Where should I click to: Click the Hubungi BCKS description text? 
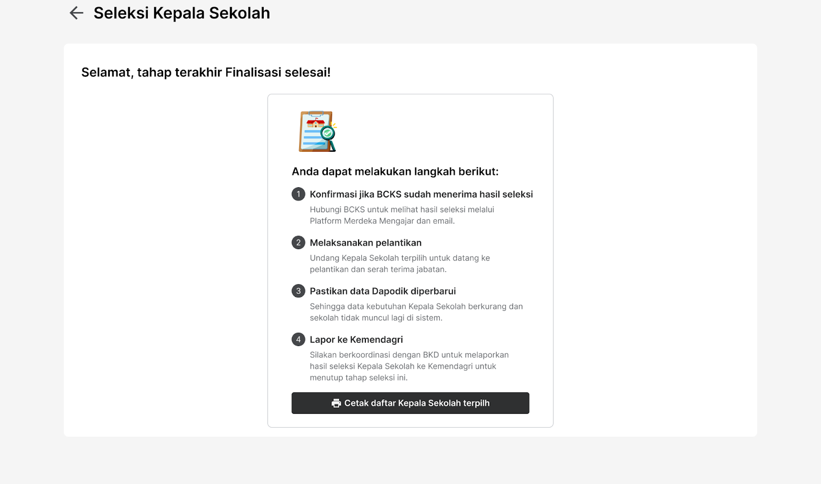click(402, 215)
